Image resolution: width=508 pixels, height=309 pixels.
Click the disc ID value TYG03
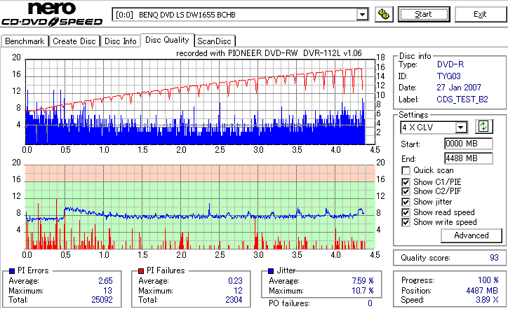coord(449,76)
